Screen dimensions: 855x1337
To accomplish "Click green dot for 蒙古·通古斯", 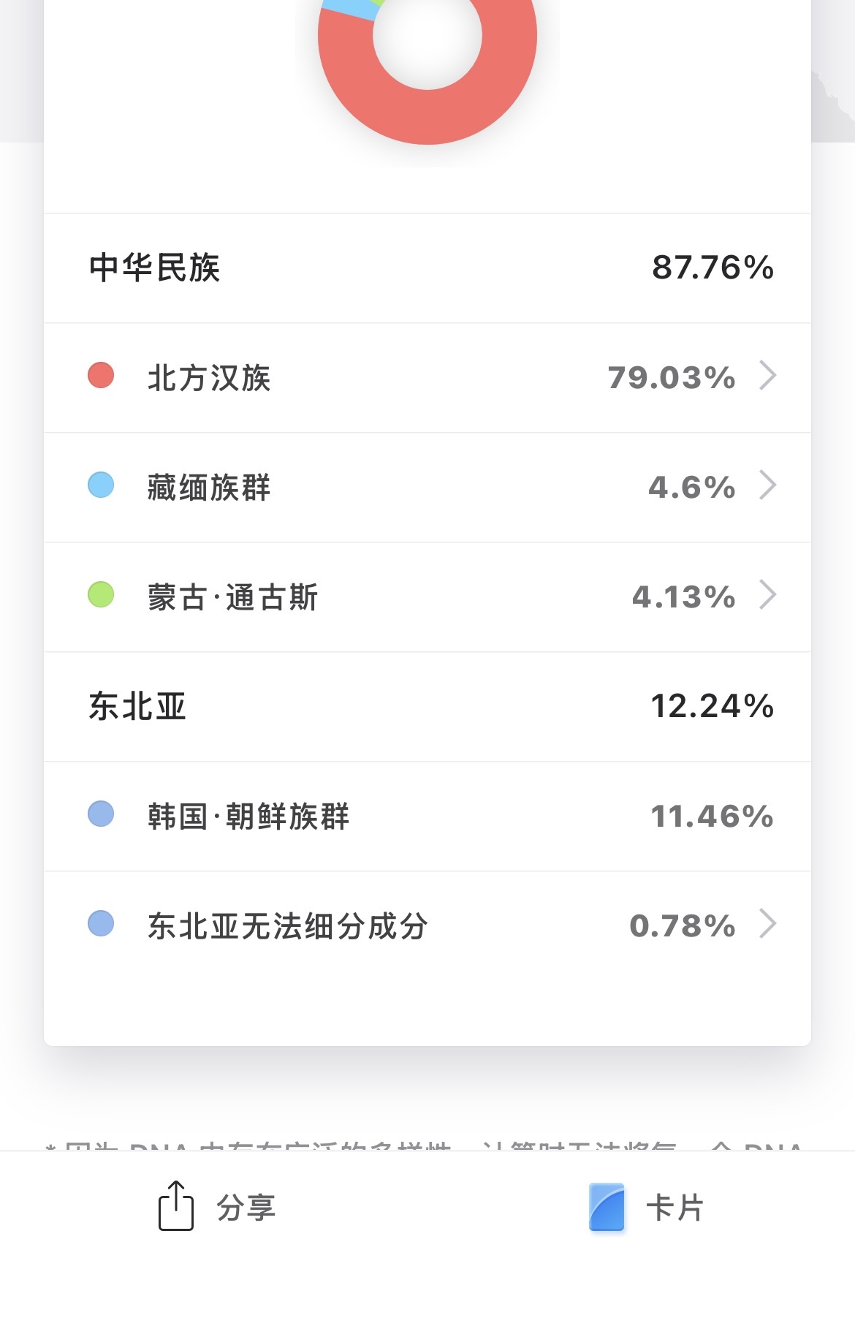I will coord(101,594).
